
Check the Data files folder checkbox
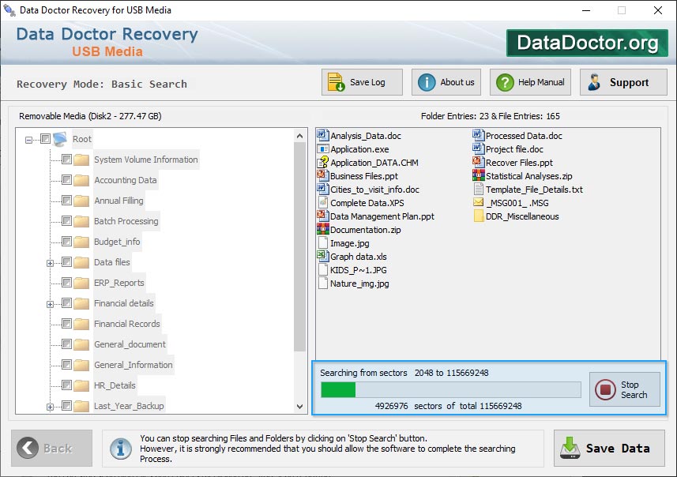[x=66, y=262]
